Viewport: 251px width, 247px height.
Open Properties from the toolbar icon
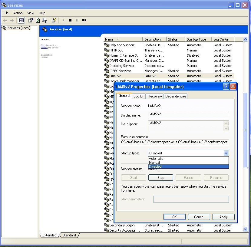click(30, 20)
